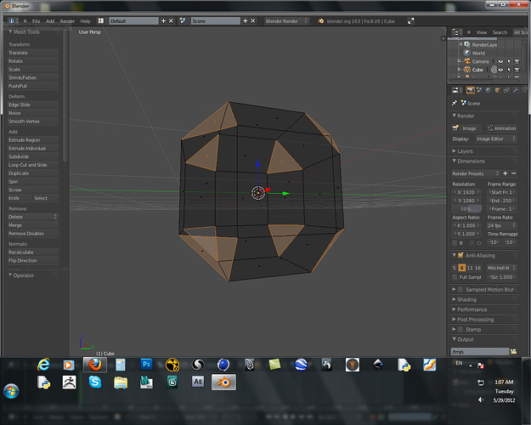531x425 pixels.
Task: Open the Add menu
Action: click(50, 21)
